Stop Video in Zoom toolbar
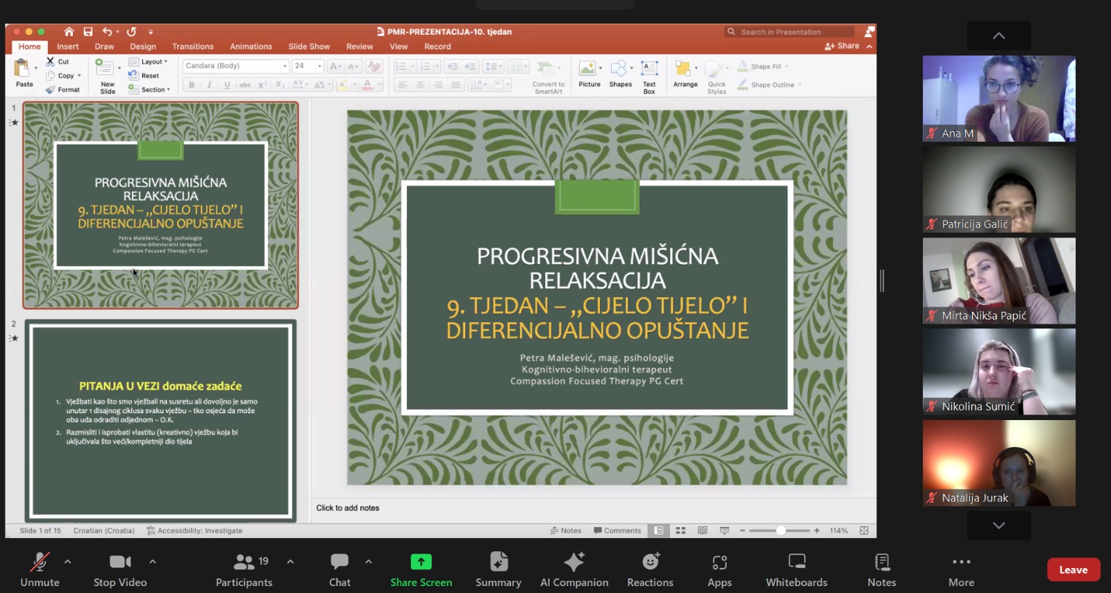The width and height of the screenshot is (1111, 593). [x=120, y=570]
